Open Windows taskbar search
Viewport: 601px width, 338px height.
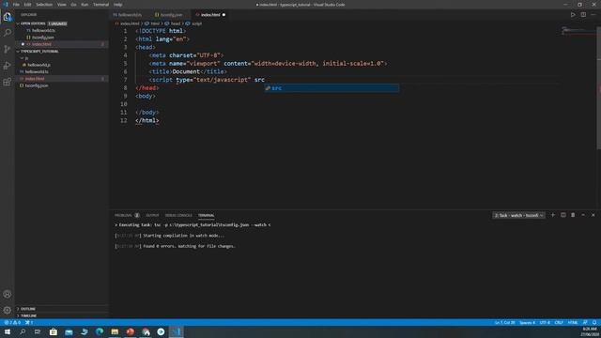(x=23, y=331)
